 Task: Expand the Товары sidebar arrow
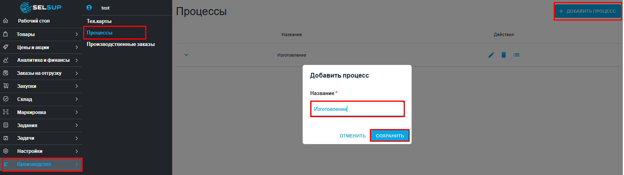76,34
